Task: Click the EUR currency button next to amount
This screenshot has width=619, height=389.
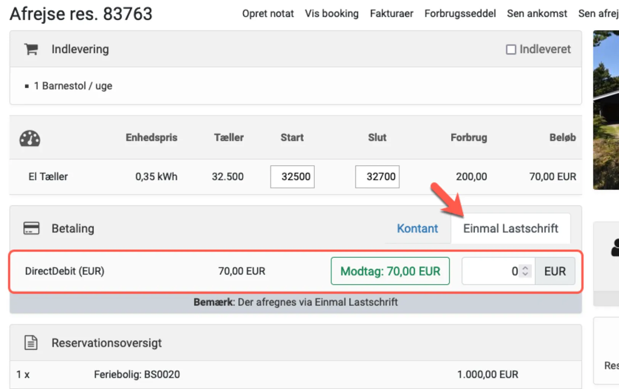Action: point(555,271)
